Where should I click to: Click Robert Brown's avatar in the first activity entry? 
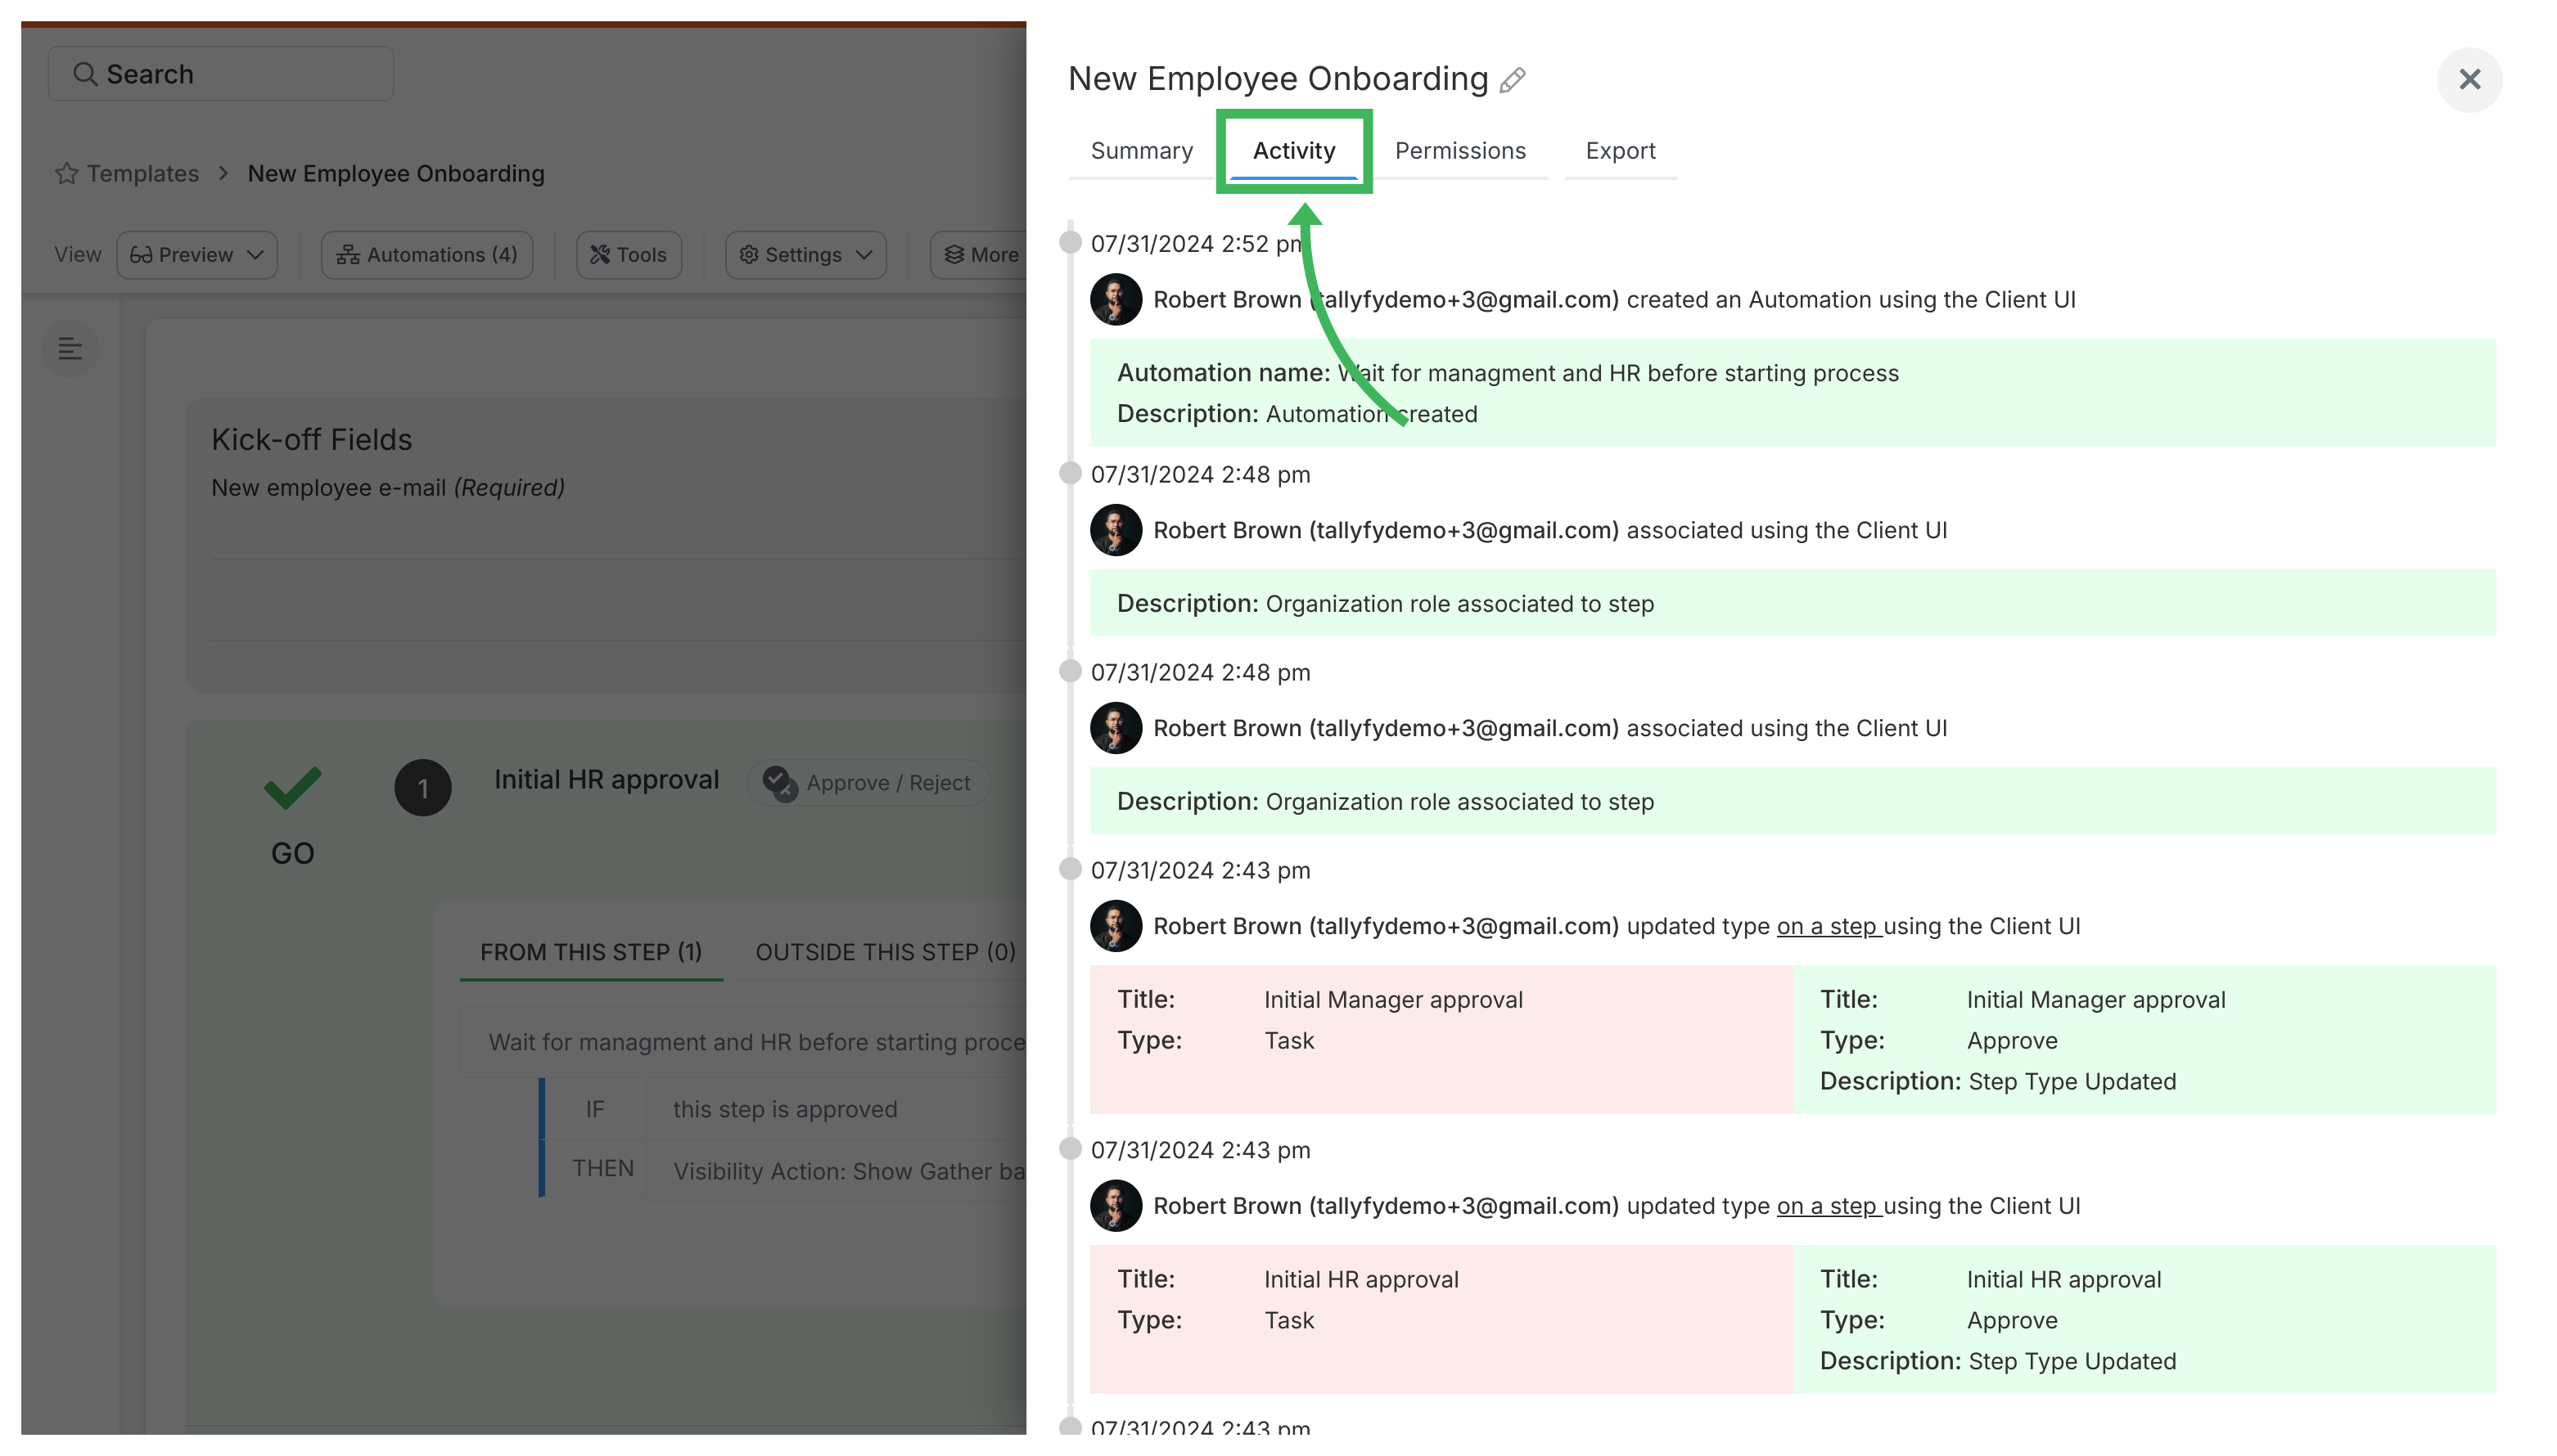(1115, 299)
